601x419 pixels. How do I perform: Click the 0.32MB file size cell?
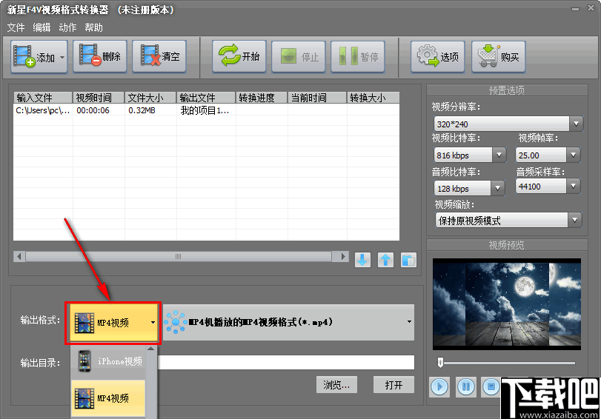[142, 110]
